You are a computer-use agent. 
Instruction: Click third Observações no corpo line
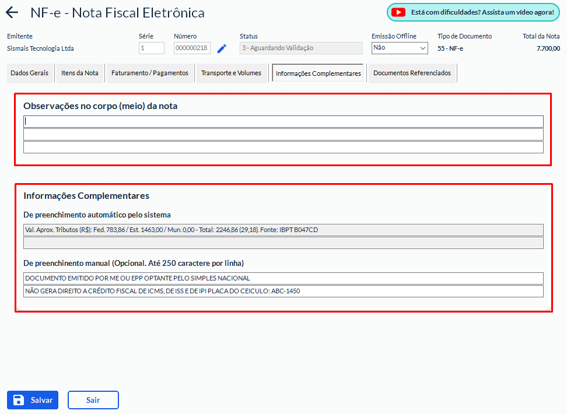click(x=283, y=148)
